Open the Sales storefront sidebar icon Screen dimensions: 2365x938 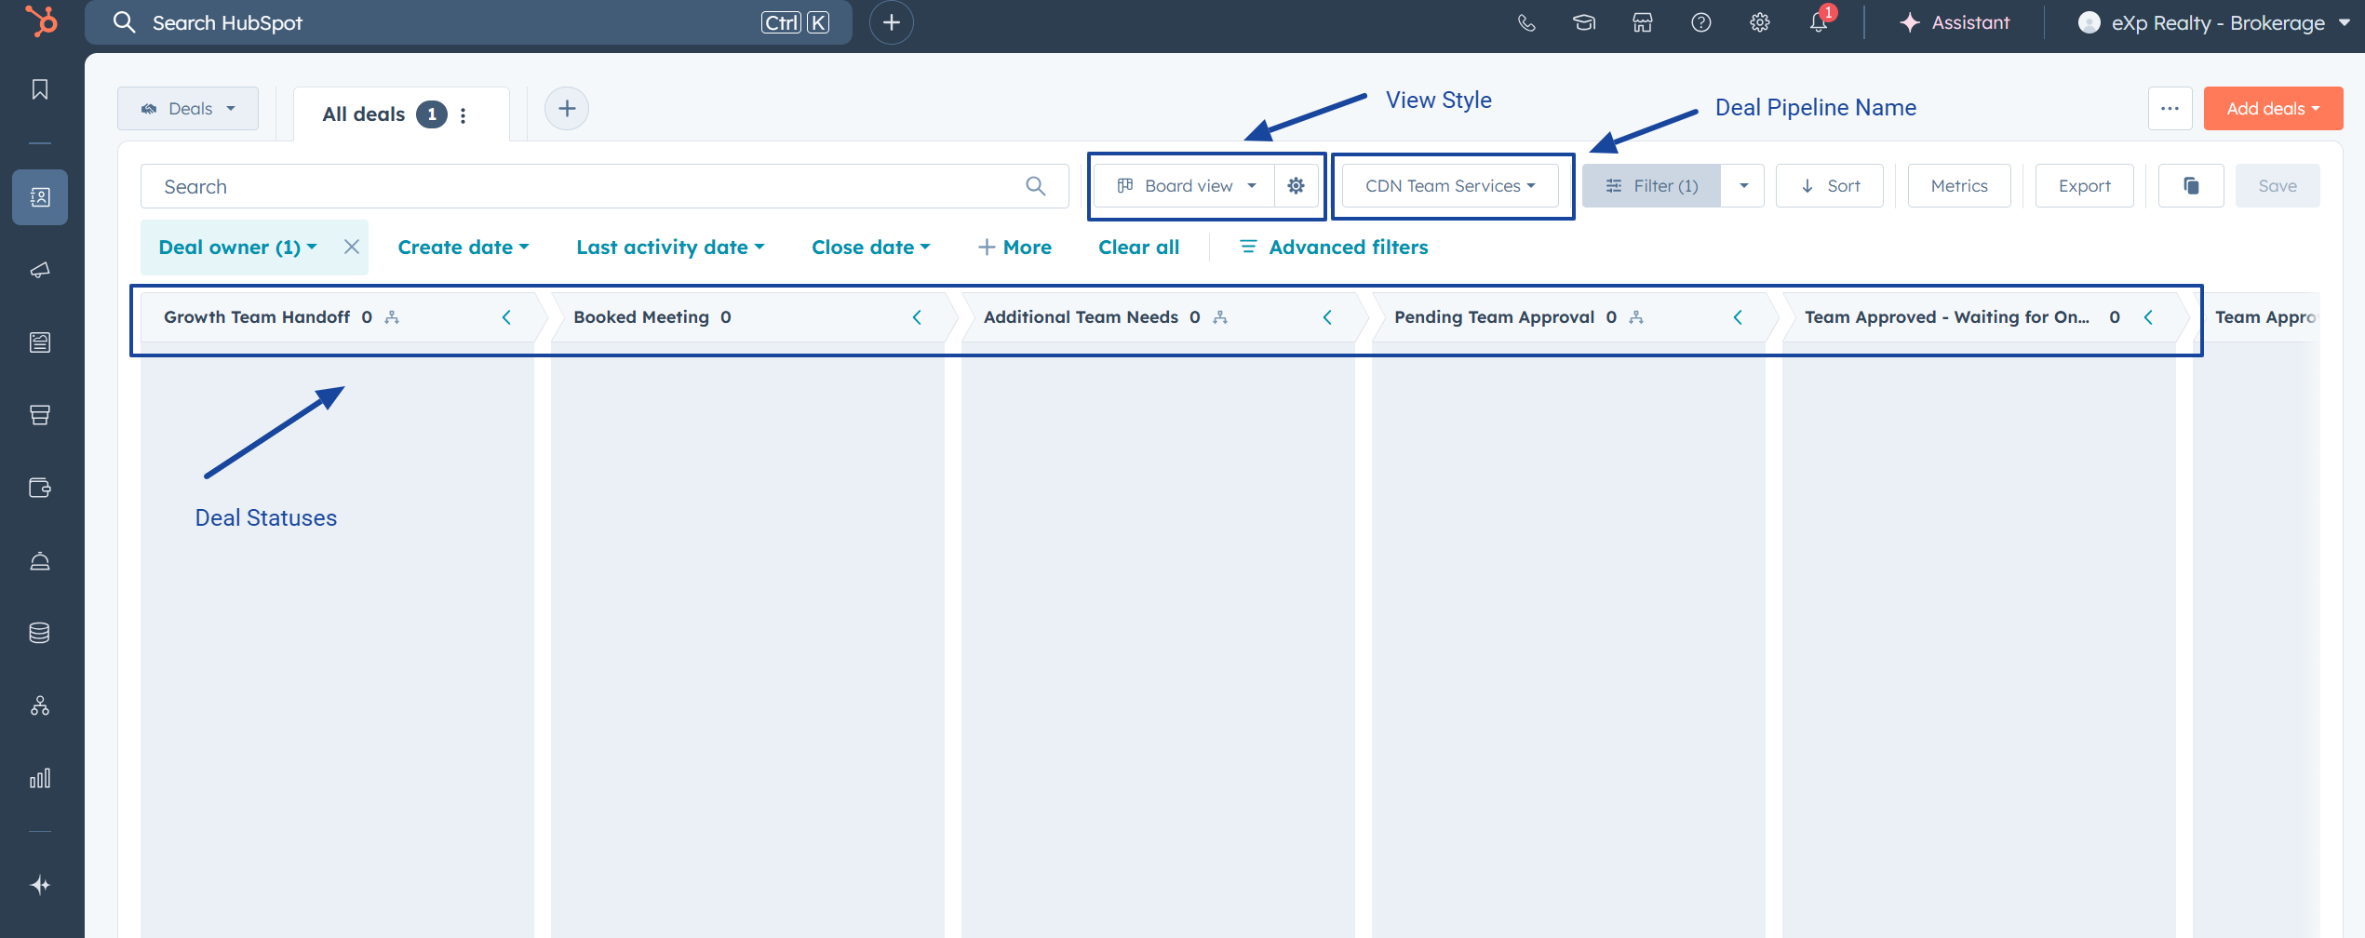click(40, 415)
